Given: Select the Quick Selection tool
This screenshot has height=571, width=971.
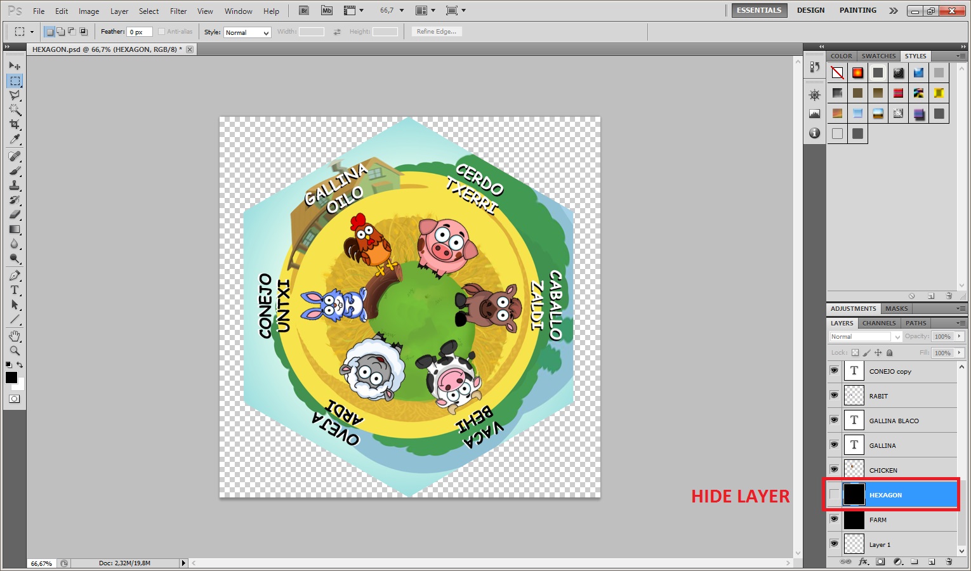Looking at the screenshot, I should coord(15,110).
